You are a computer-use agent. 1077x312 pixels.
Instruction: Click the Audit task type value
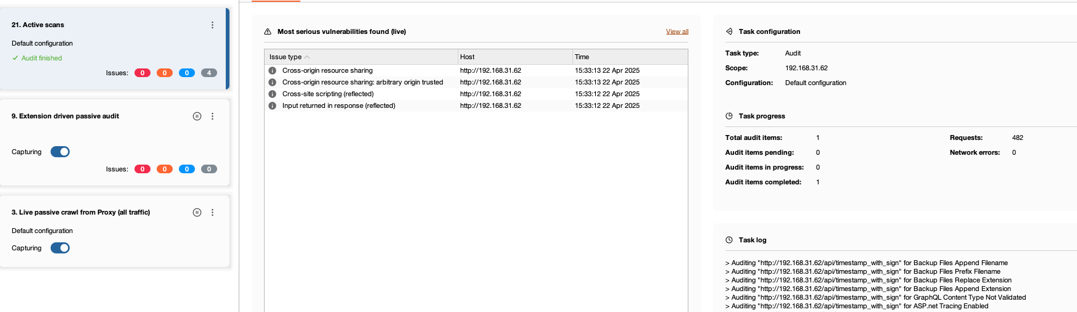(793, 54)
